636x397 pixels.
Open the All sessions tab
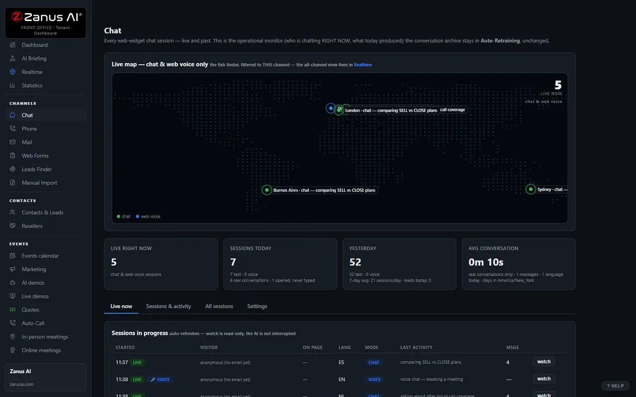pyautogui.click(x=219, y=306)
